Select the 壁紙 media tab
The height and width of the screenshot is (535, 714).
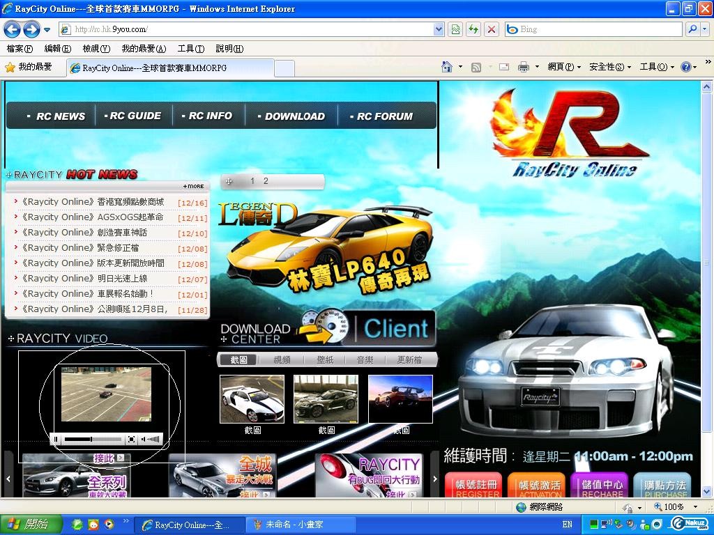pos(325,360)
